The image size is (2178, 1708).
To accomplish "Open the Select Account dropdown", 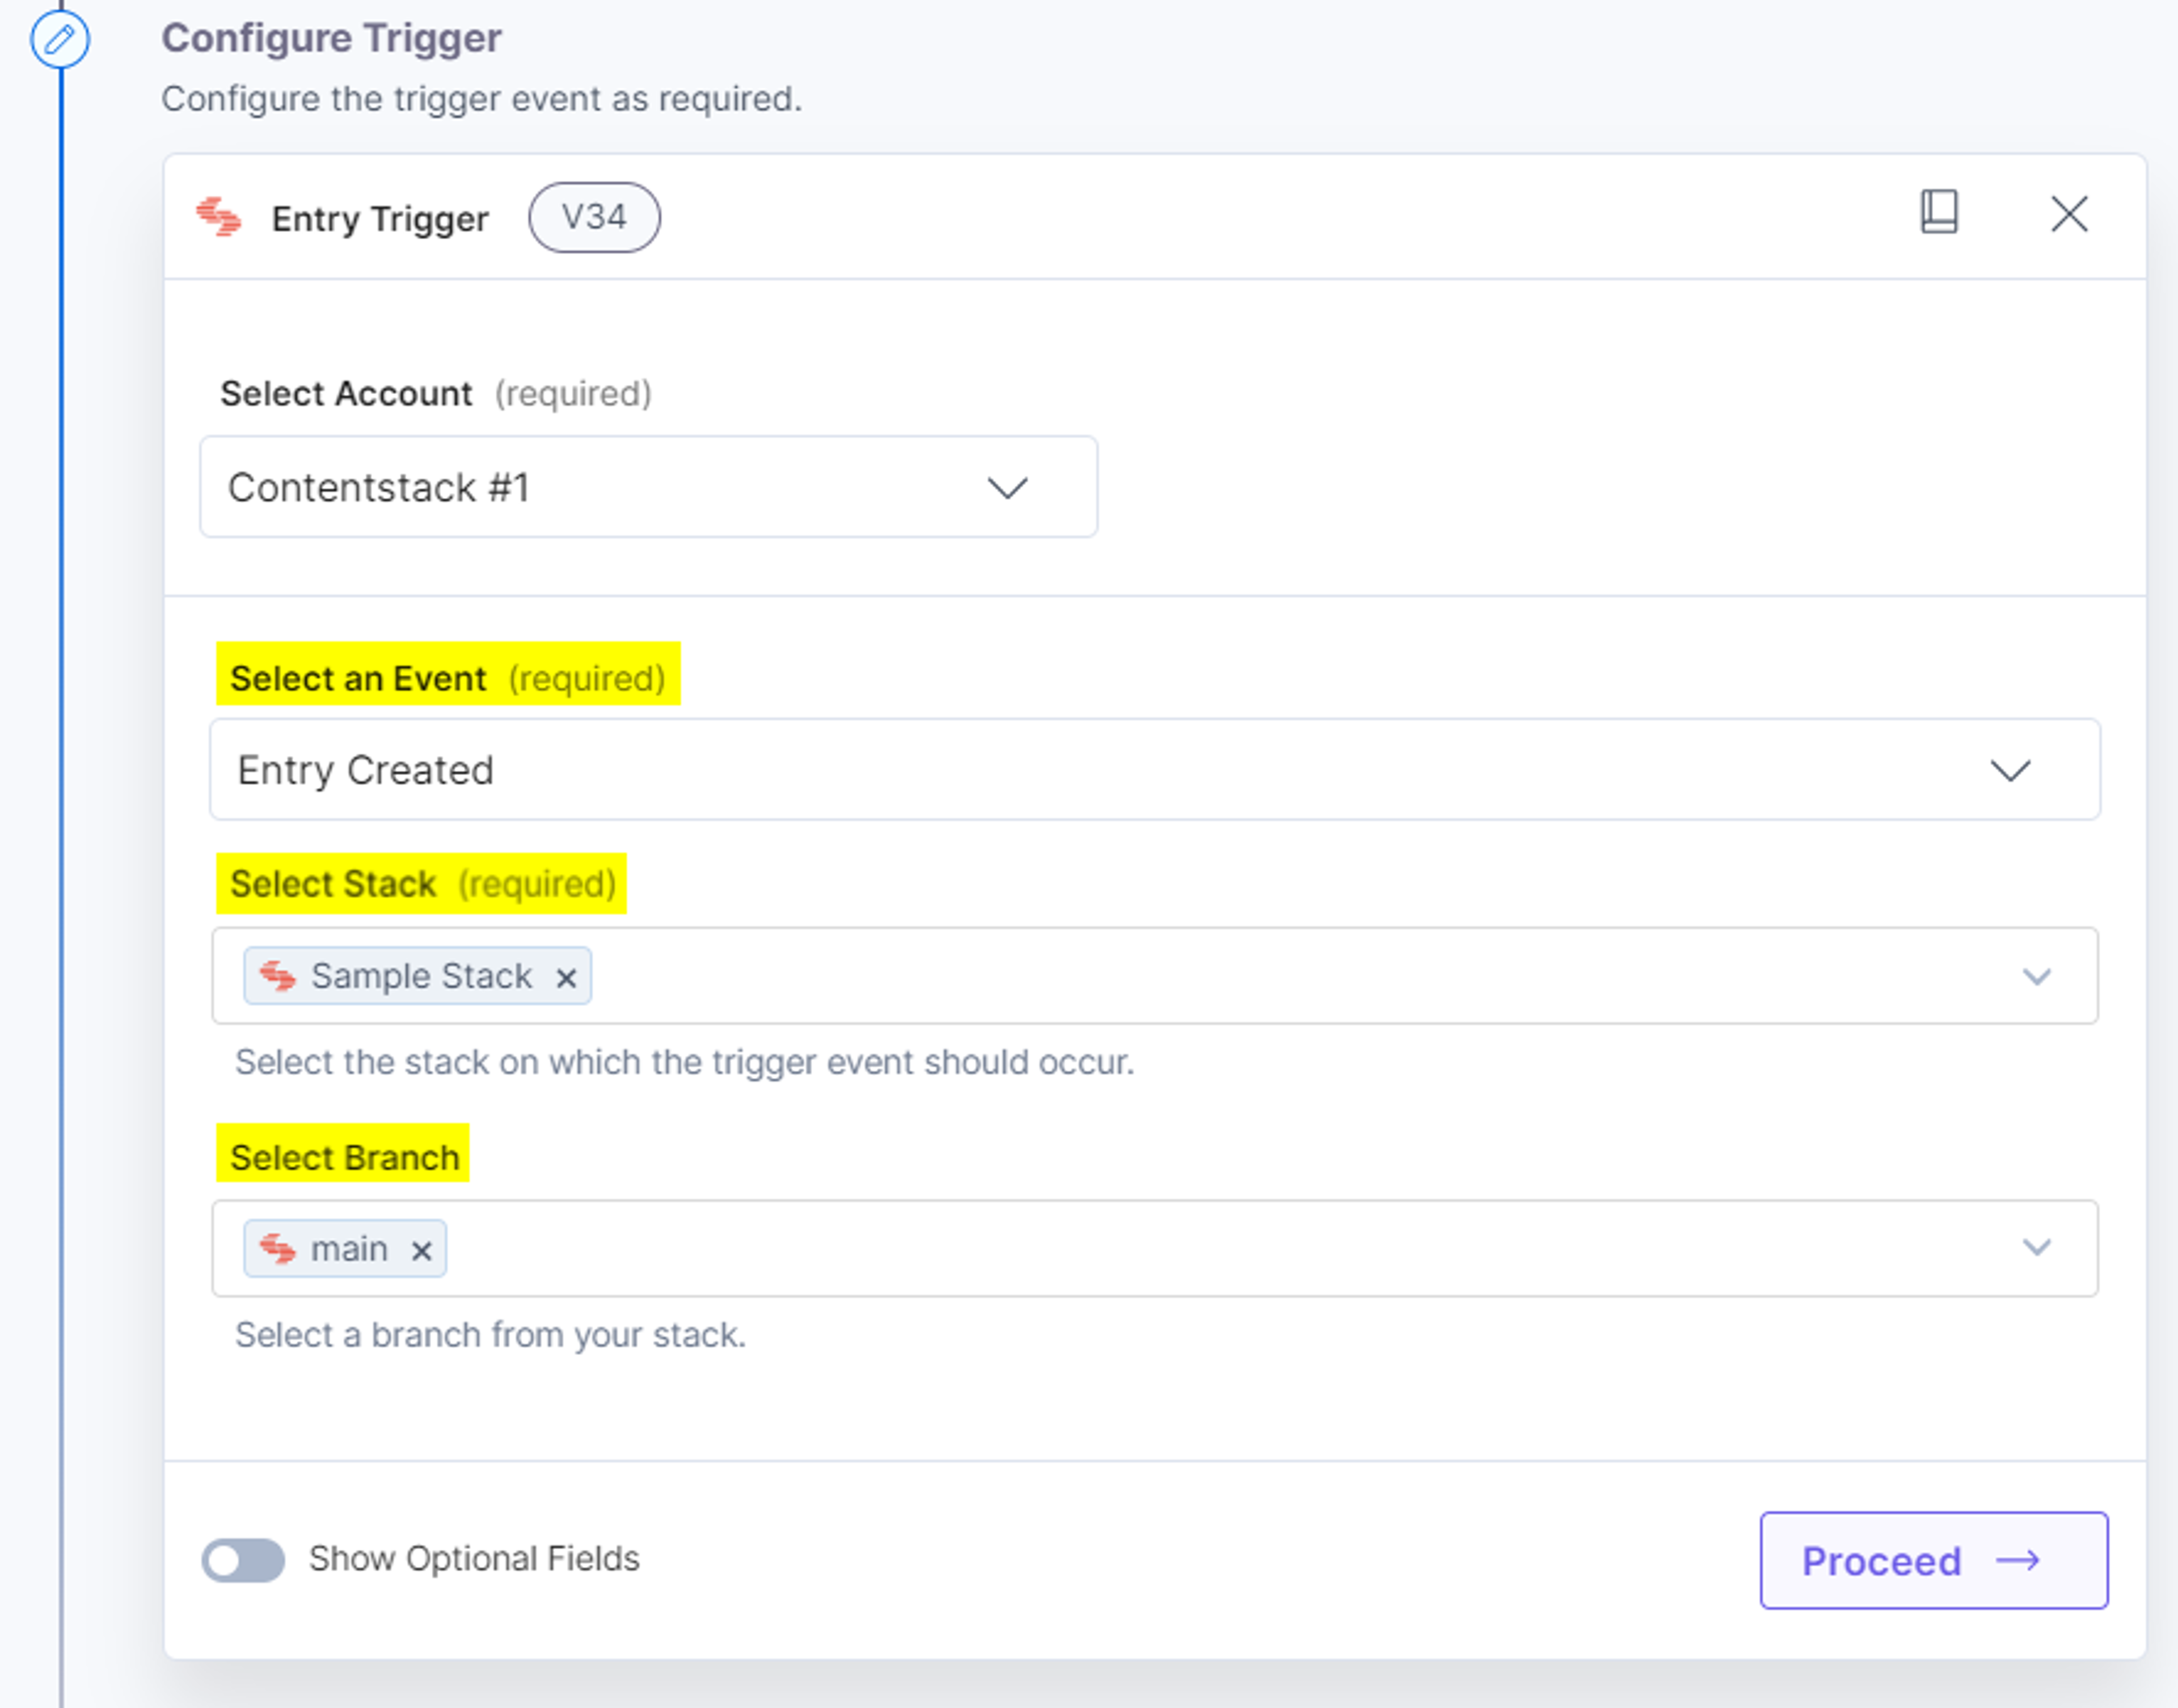I will click(x=649, y=487).
